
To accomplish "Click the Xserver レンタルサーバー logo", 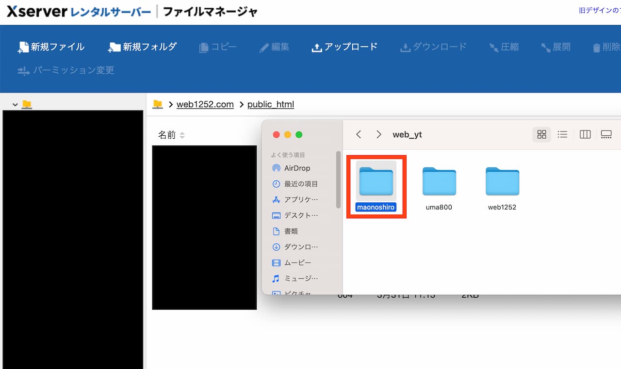I will pyautogui.click(x=79, y=12).
